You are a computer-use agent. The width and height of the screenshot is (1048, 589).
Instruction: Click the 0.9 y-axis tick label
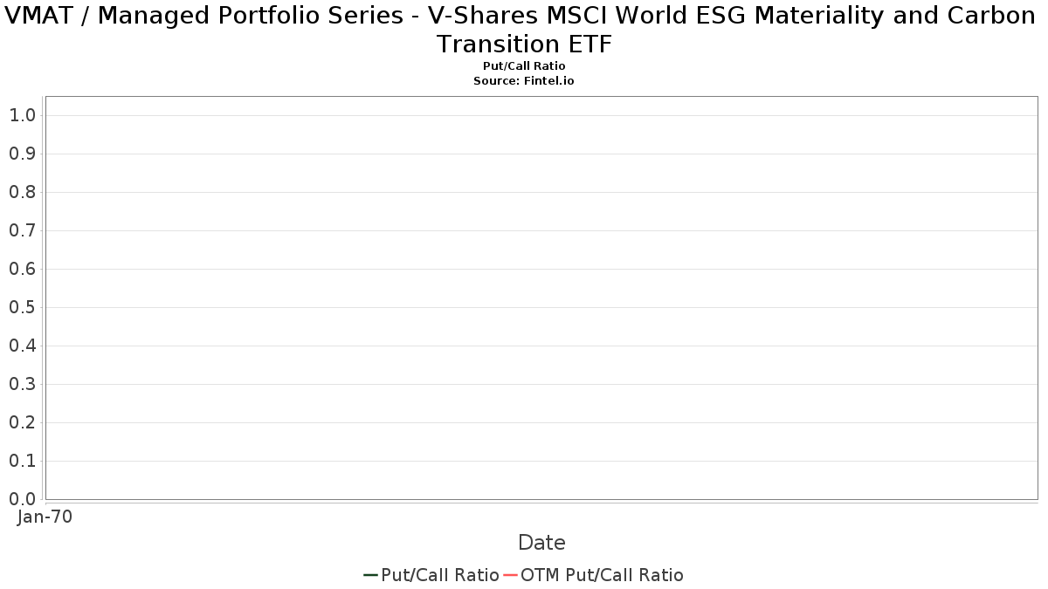click(23, 154)
